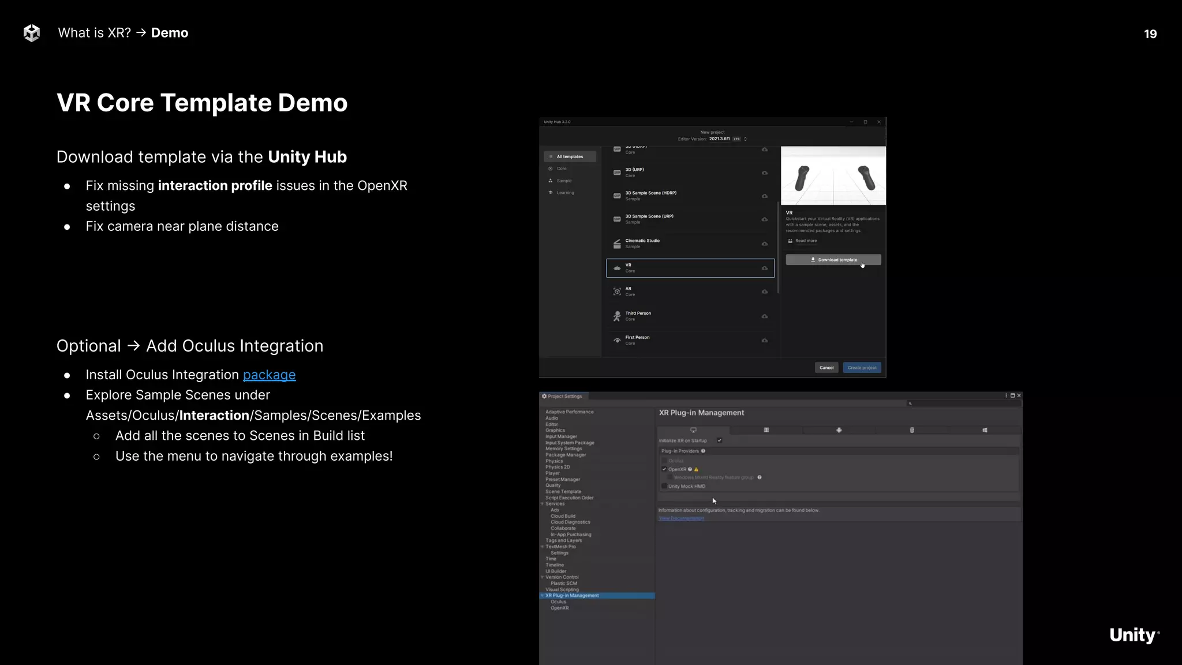1182x665 pixels.
Task: Click download cloud icon for AR template
Action: [x=765, y=292]
